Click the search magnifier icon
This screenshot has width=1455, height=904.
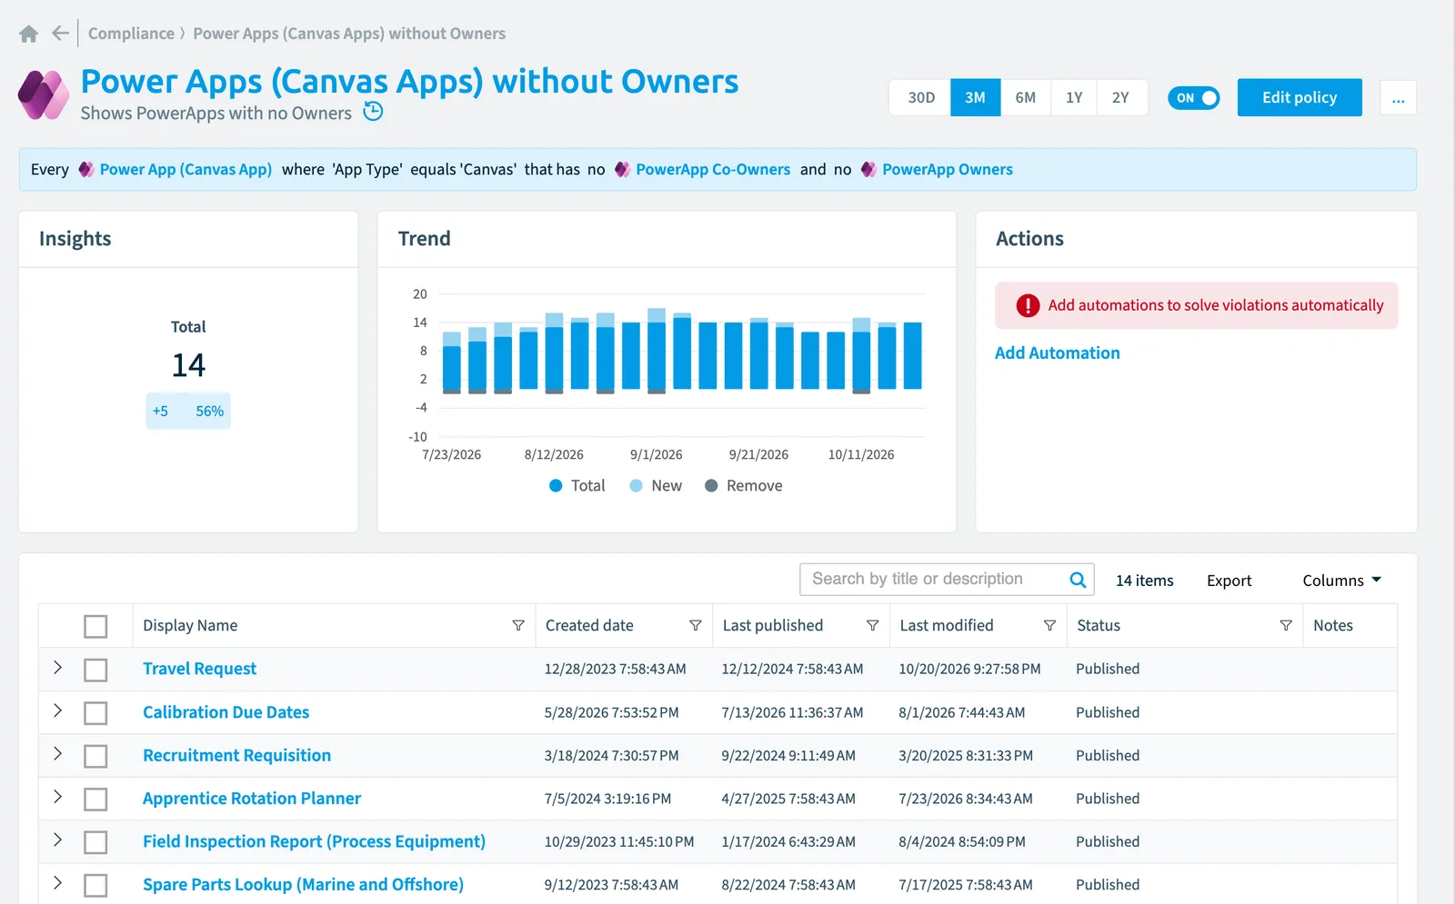1078,580
